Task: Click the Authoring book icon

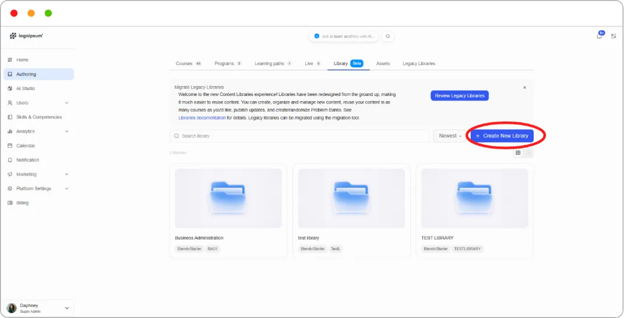Action: (x=10, y=74)
